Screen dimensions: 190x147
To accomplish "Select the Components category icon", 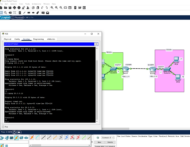I will (x=11, y=138).
